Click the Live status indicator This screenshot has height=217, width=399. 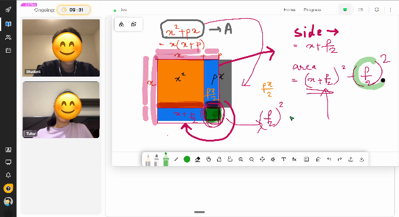[121, 10]
